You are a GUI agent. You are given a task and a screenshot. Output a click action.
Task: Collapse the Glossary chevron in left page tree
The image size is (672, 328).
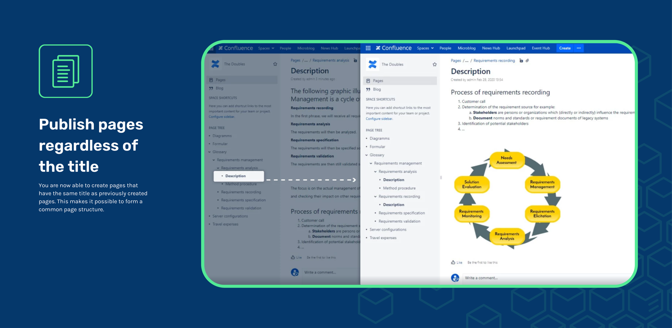(210, 152)
